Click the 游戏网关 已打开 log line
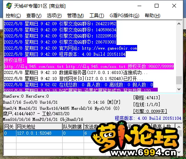186x159 pixels. [x=73, y=79]
